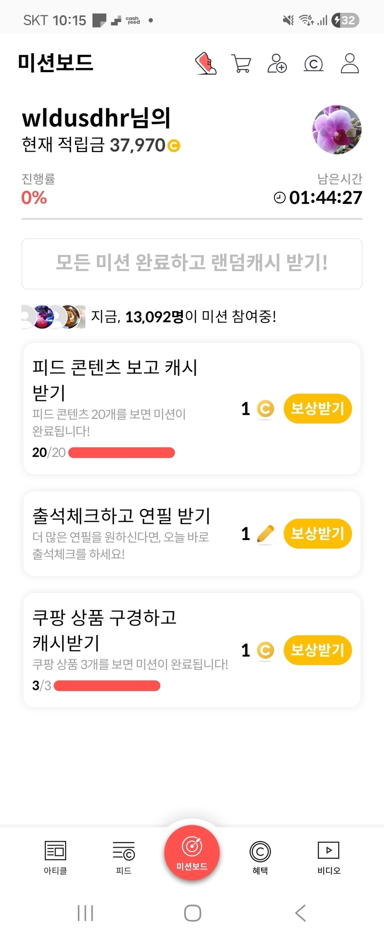
Task: Tap the feed mission 20/20 progress bar
Action: (x=121, y=453)
